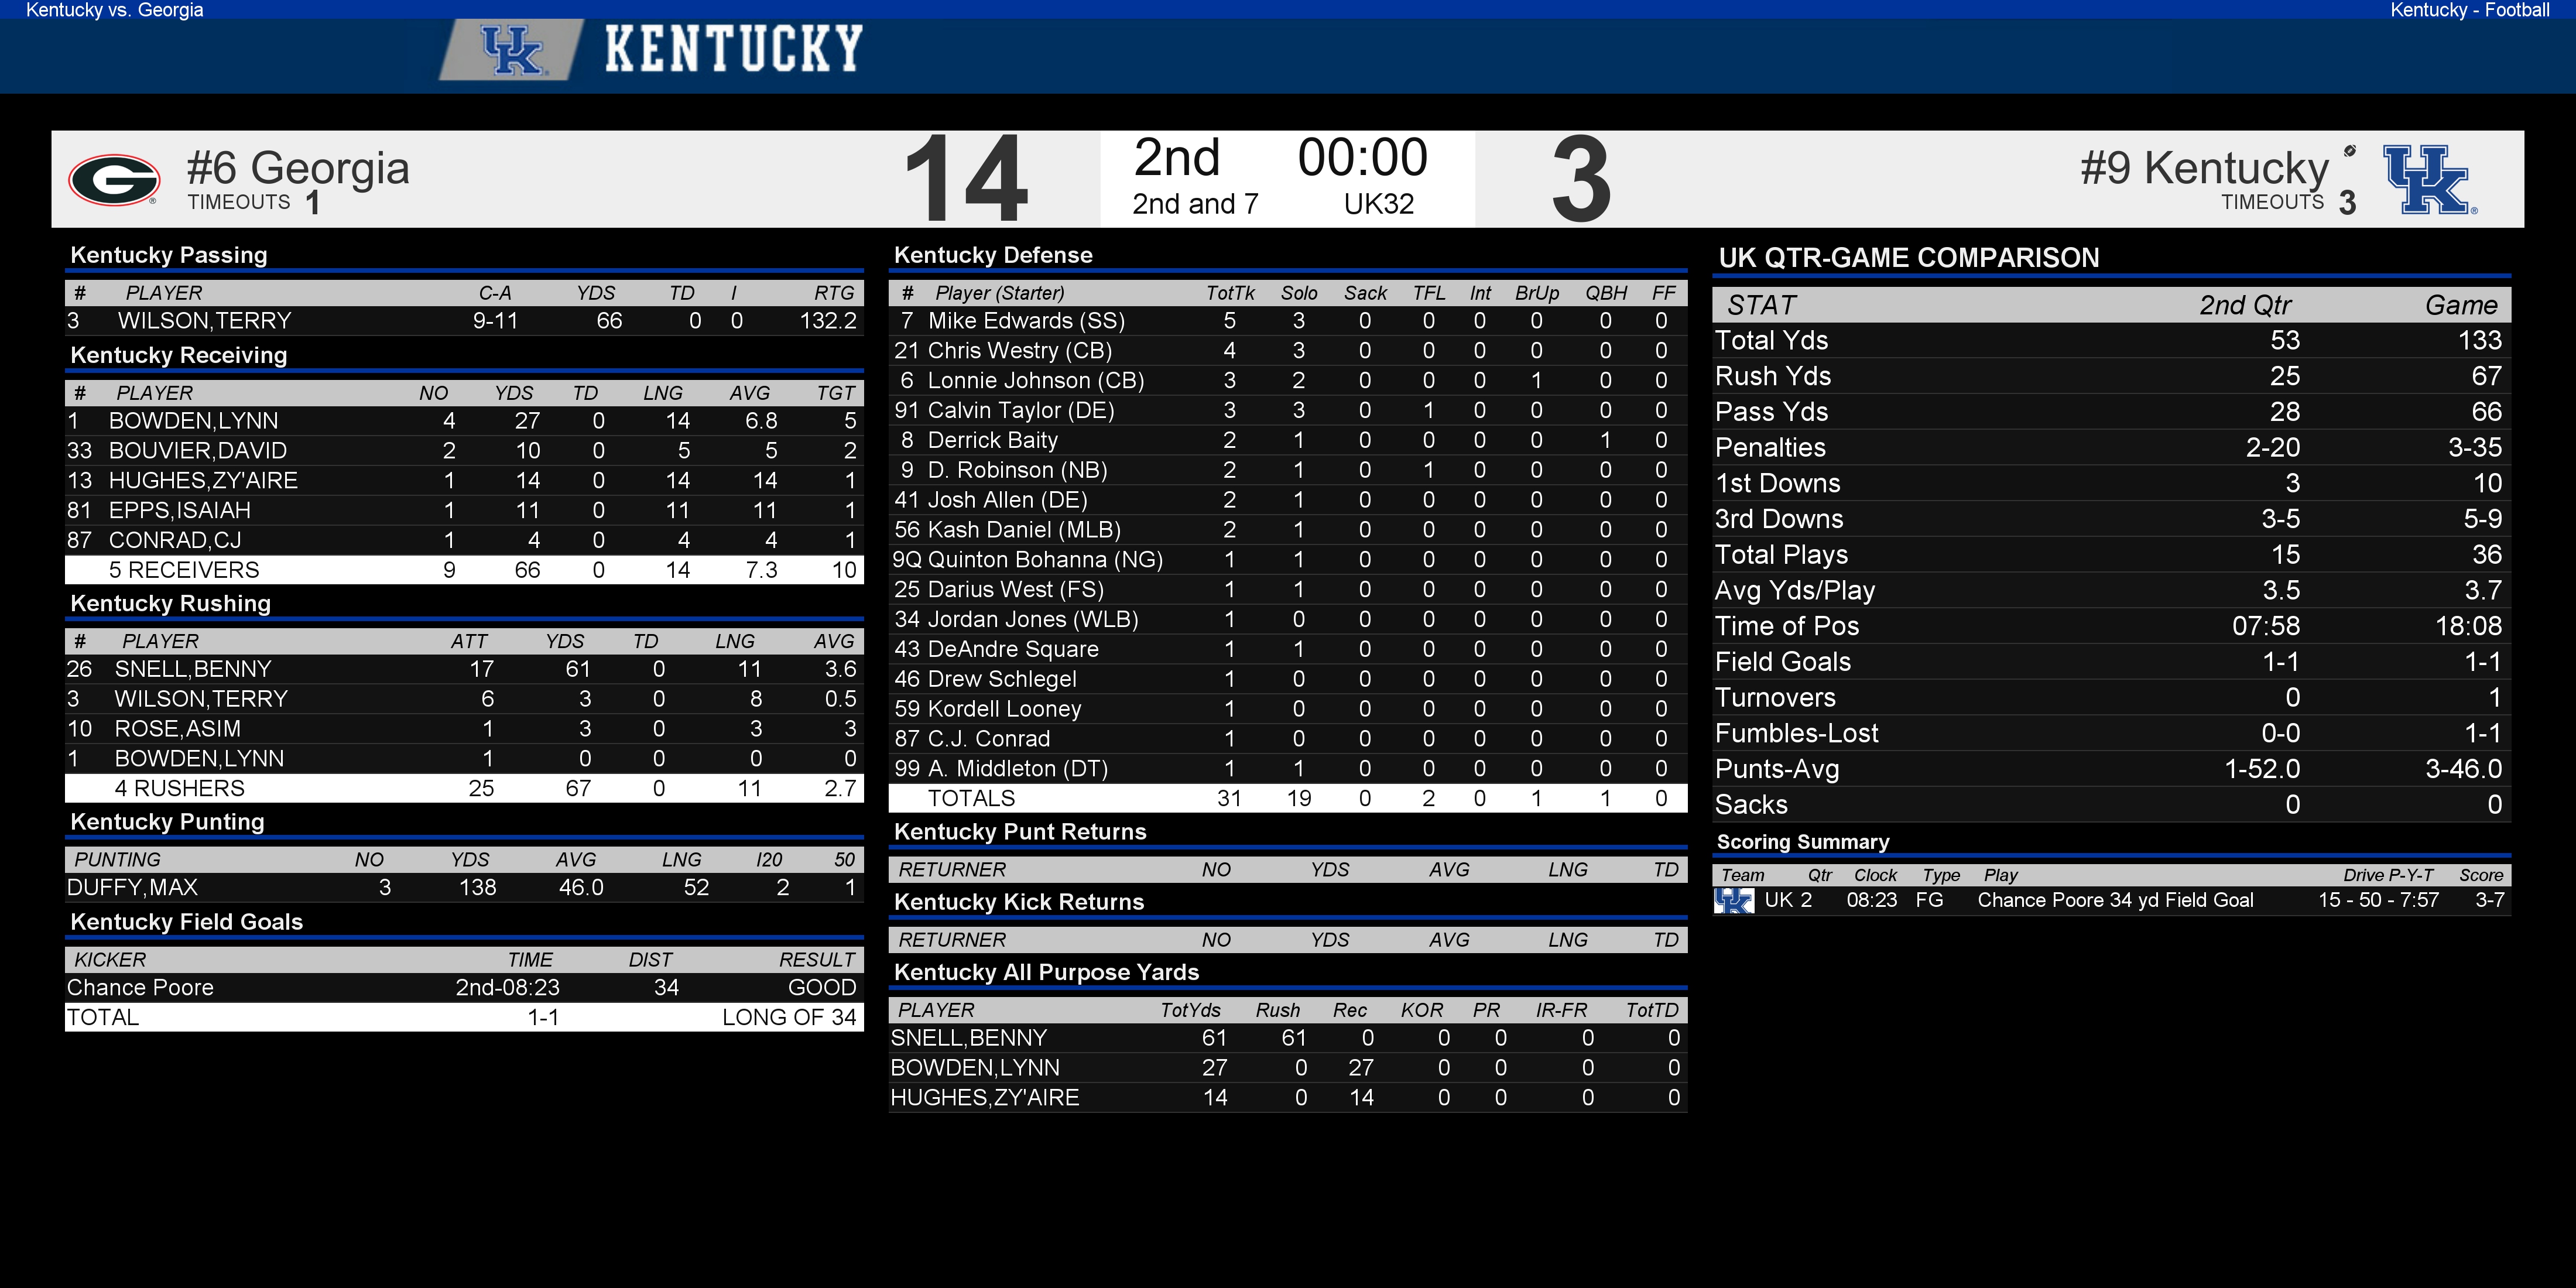
Task: Click the Kentucky UK logo in scoreboard
Action: pos(2429,180)
